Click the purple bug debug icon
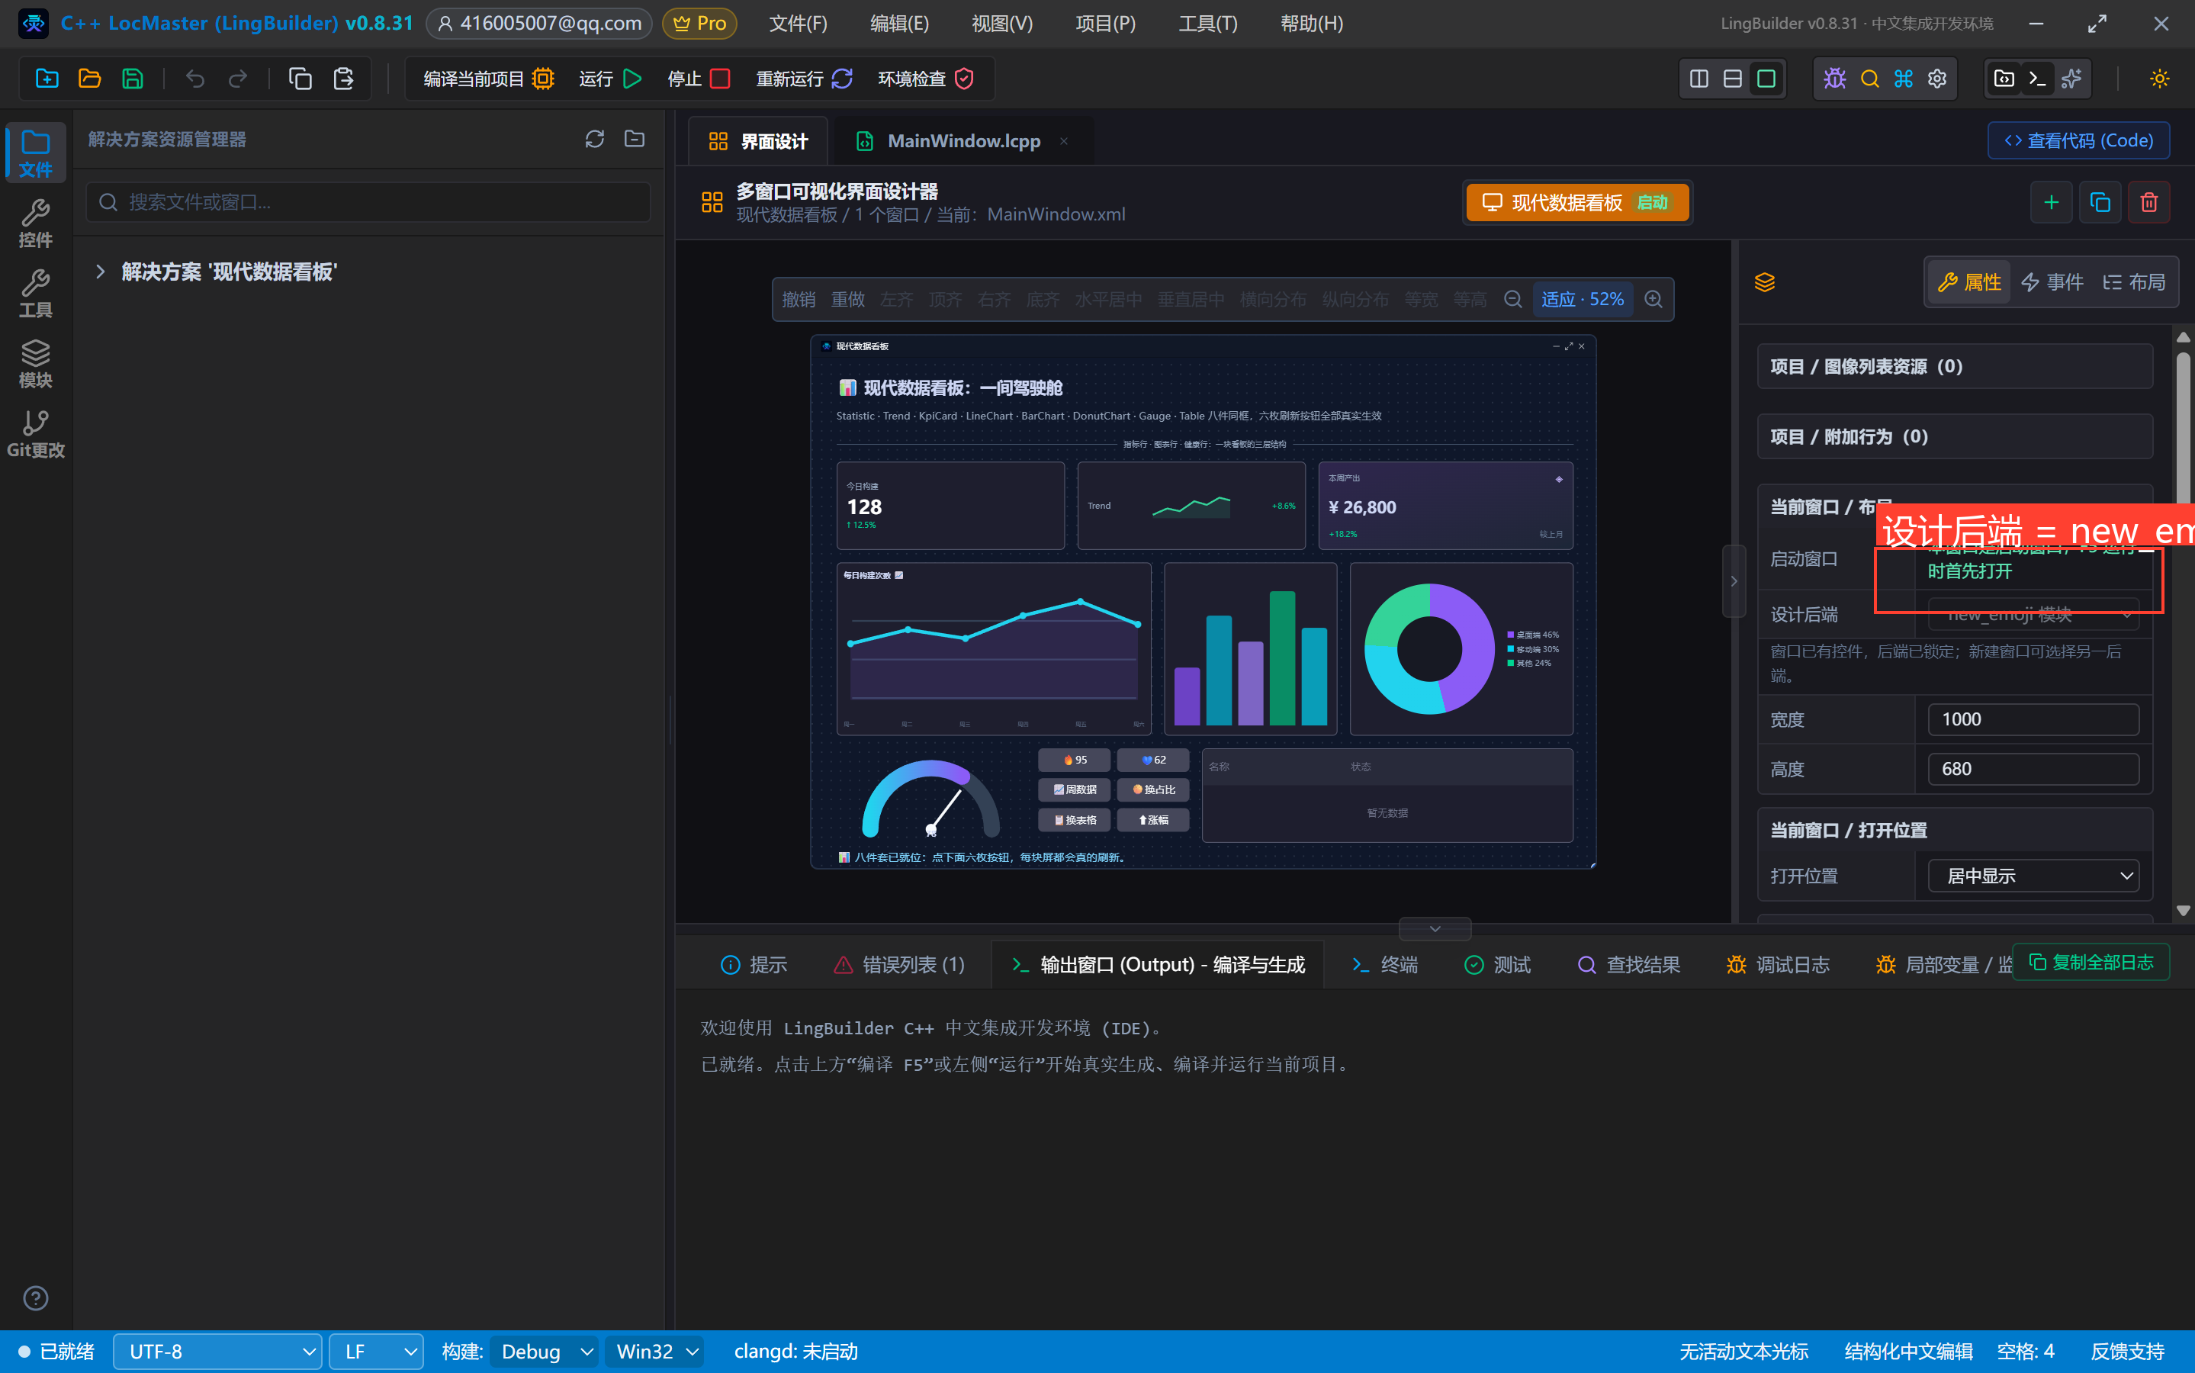 coord(1834,79)
